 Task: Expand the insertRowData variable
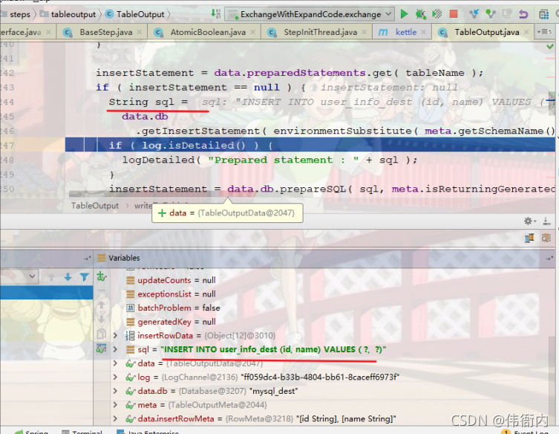tap(115, 335)
